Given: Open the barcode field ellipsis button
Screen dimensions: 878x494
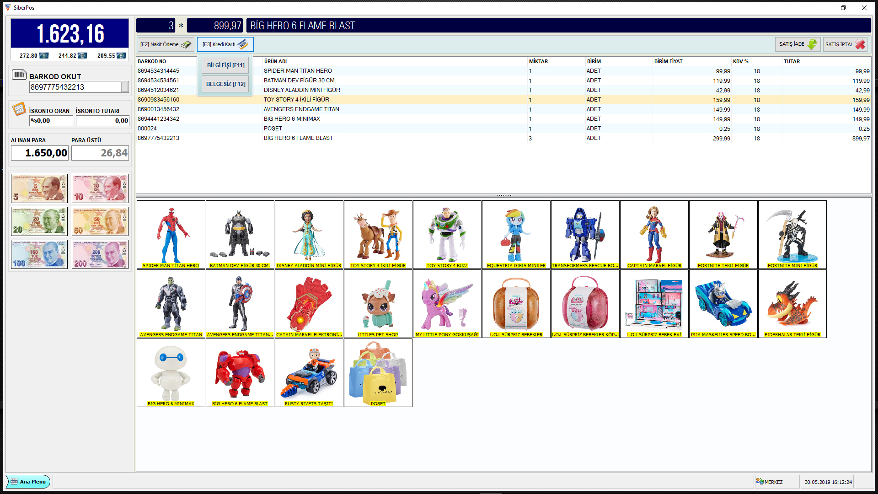Looking at the screenshot, I should 125,87.
